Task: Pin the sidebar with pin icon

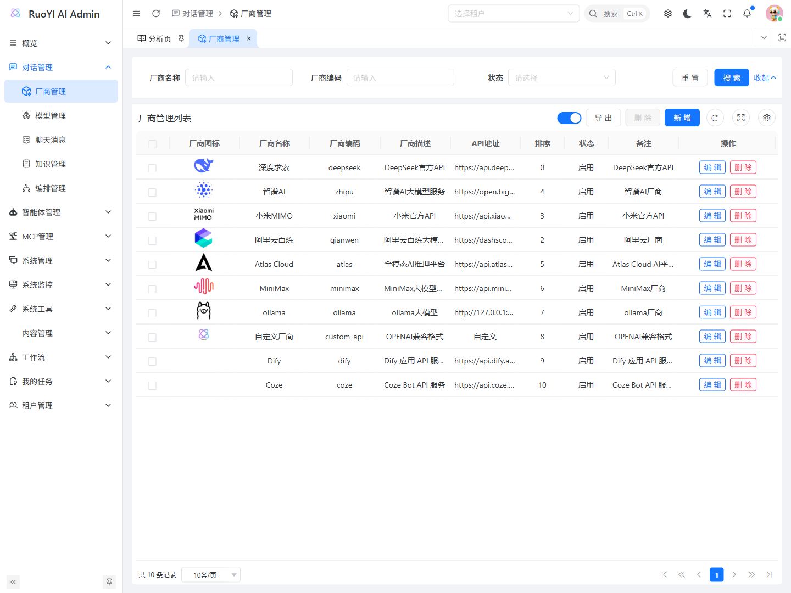Action: coord(109,582)
